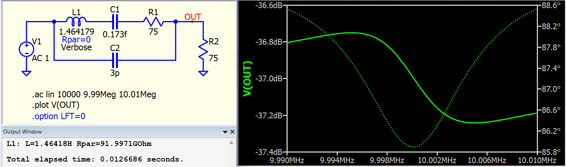Click the C2 value 3p
This screenshot has width=566, height=167.
[x=115, y=73]
